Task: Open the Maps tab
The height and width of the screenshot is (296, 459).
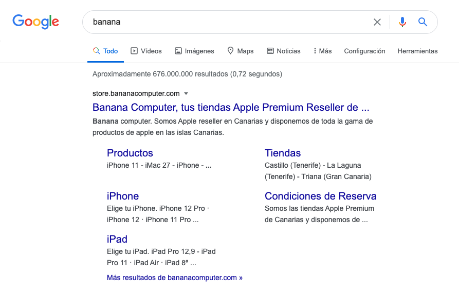Action: [x=241, y=51]
